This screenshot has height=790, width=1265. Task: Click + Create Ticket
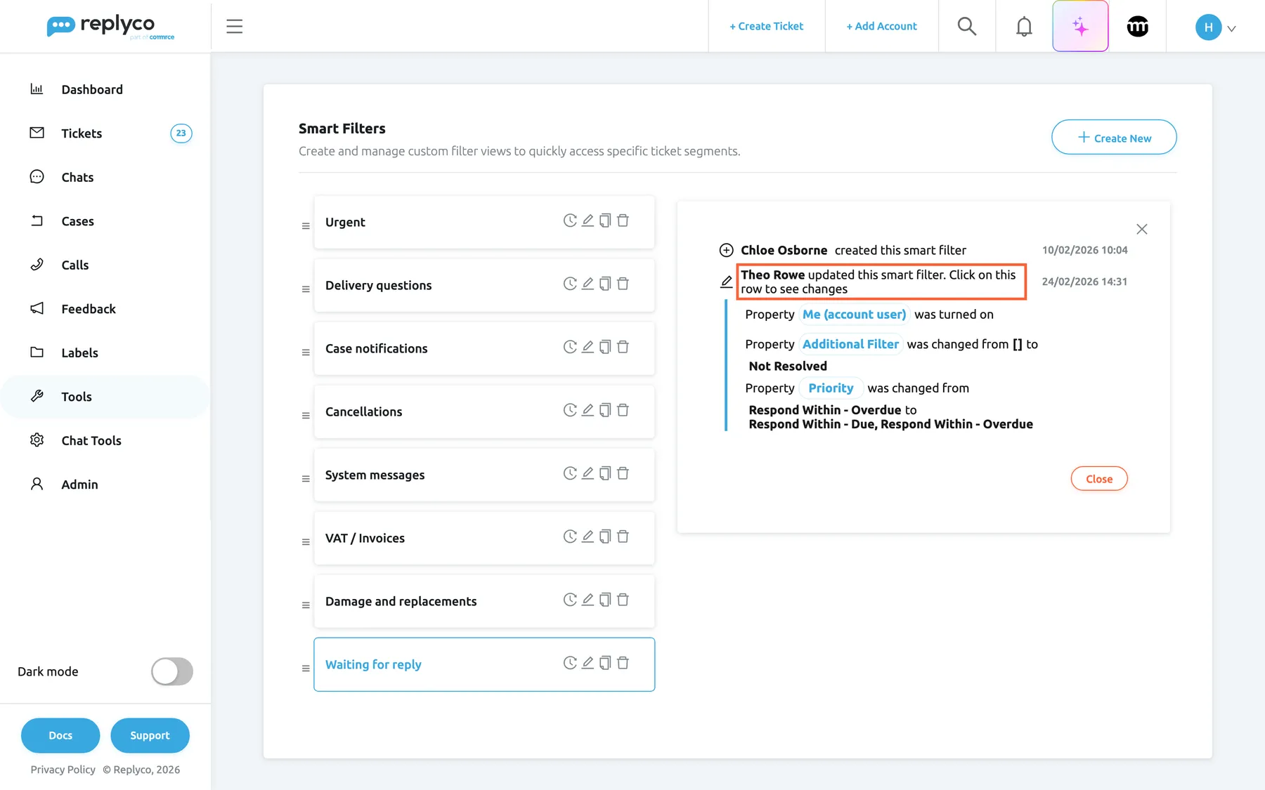click(766, 26)
